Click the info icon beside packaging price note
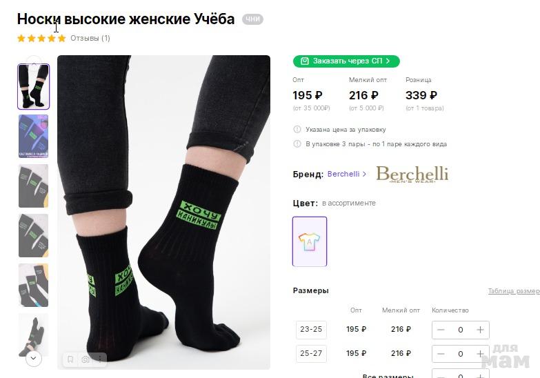Screen dimensions: 540x378 (297, 129)
